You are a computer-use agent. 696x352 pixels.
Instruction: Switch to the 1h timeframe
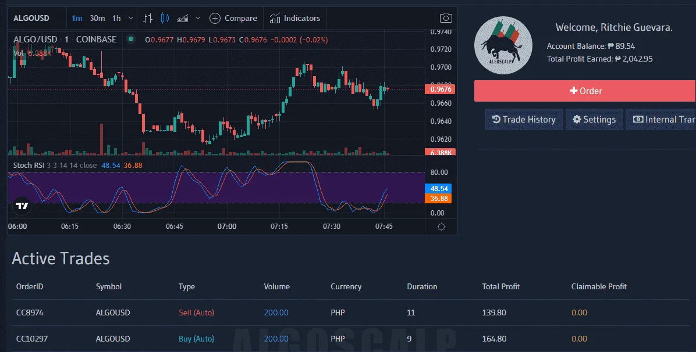116,18
